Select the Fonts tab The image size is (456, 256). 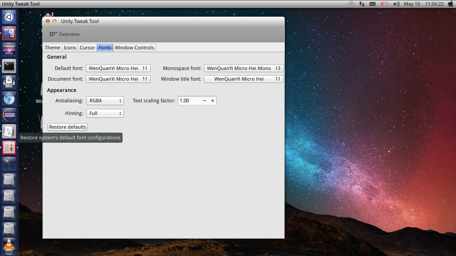click(x=105, y=48)
